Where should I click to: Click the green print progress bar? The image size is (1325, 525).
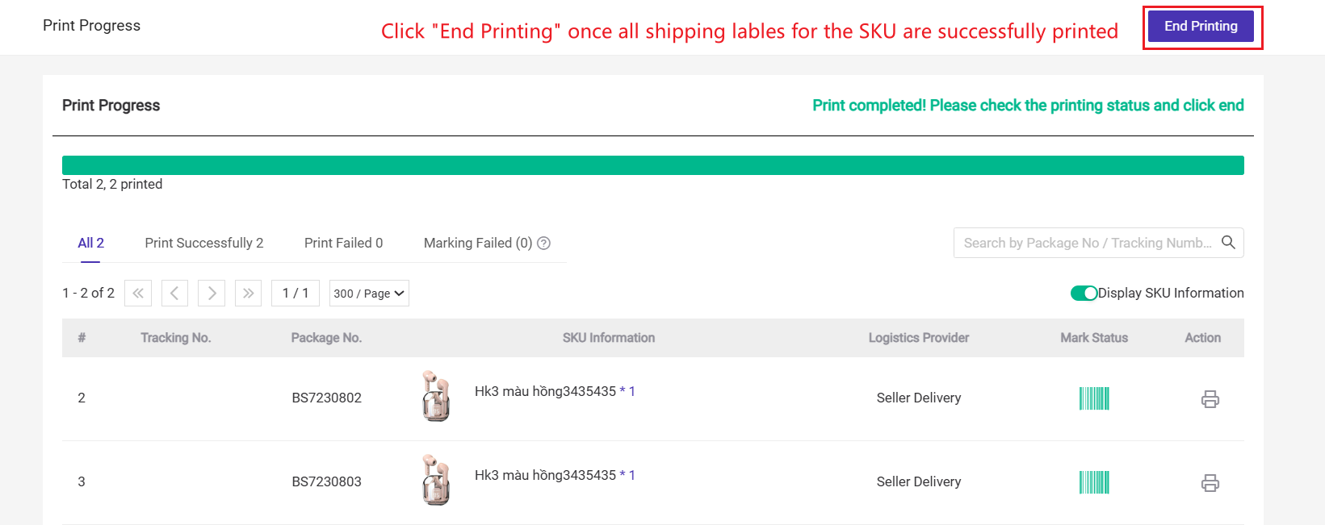653,165
